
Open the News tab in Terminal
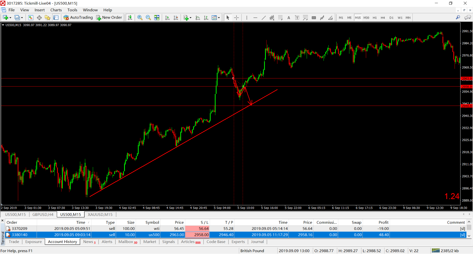pos(89,242)
